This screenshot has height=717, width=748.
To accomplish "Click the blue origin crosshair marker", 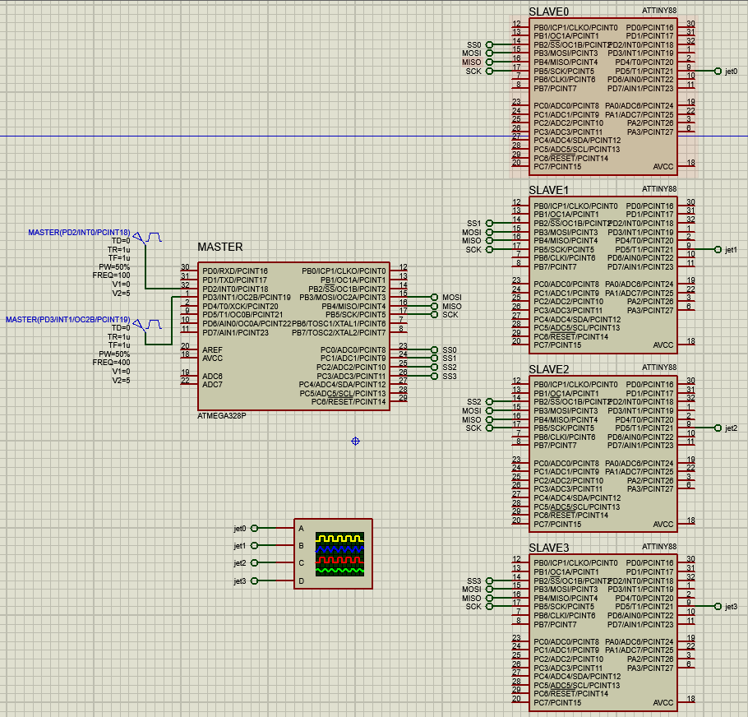I will coord(355,442).
